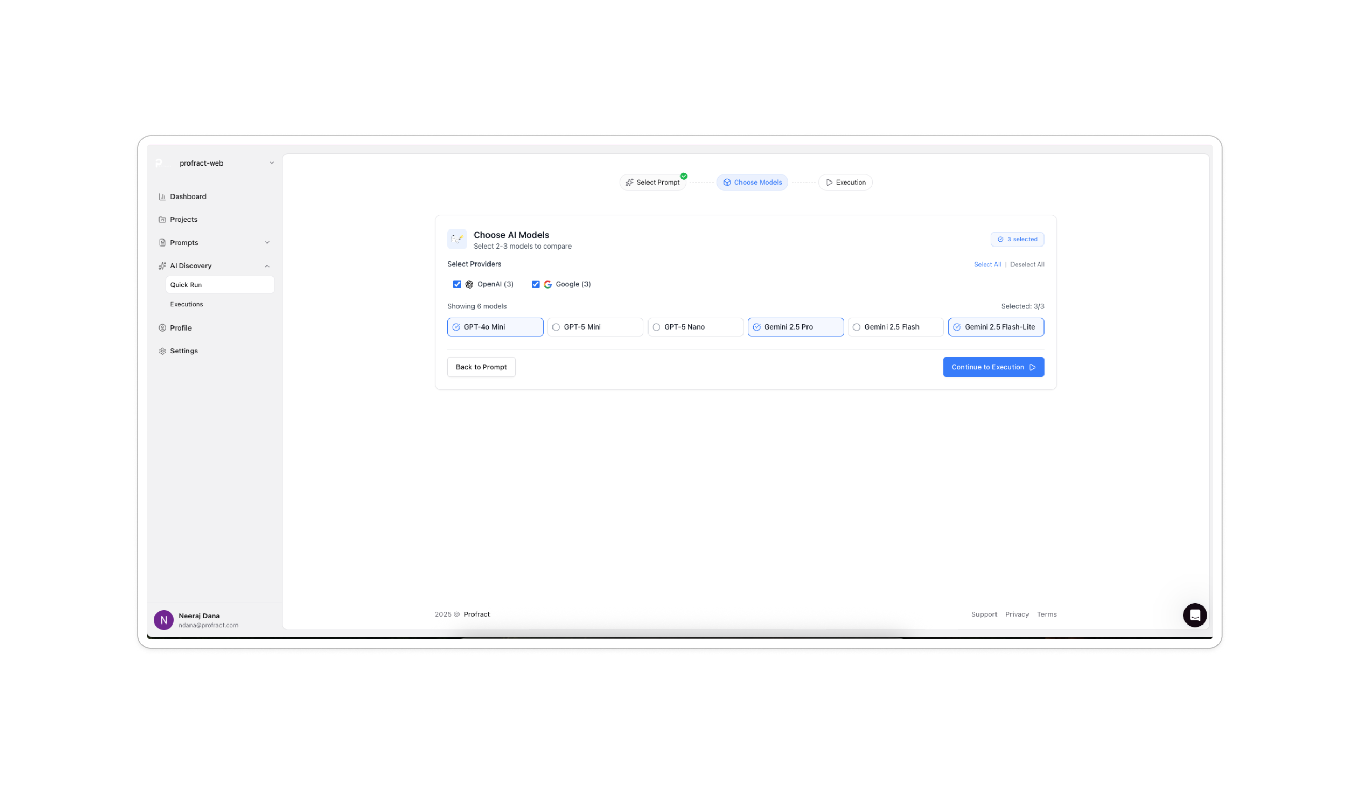Screen dimensions: 1360x788
Task: Open Executions from the sidebar
Action: click(186, 304)
